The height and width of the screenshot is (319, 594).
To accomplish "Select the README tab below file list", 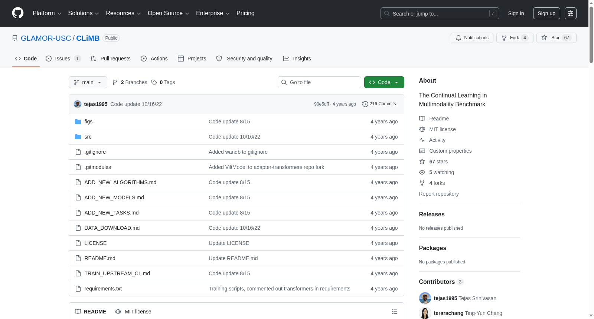I will pos(91,312).
